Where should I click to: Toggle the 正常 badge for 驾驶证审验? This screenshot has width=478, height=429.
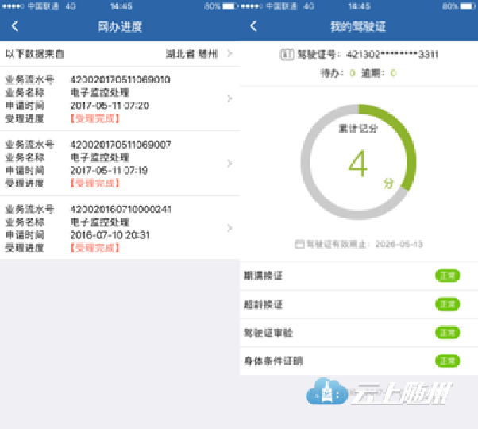447,333
